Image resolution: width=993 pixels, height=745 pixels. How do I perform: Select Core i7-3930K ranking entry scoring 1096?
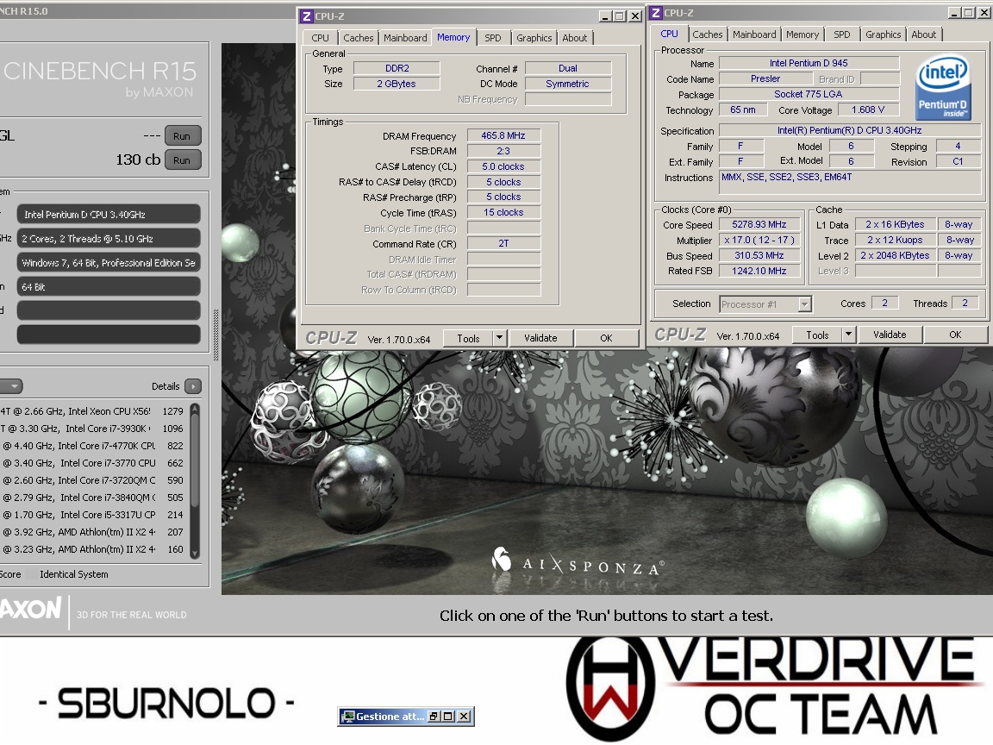click(x=92, y=429)
